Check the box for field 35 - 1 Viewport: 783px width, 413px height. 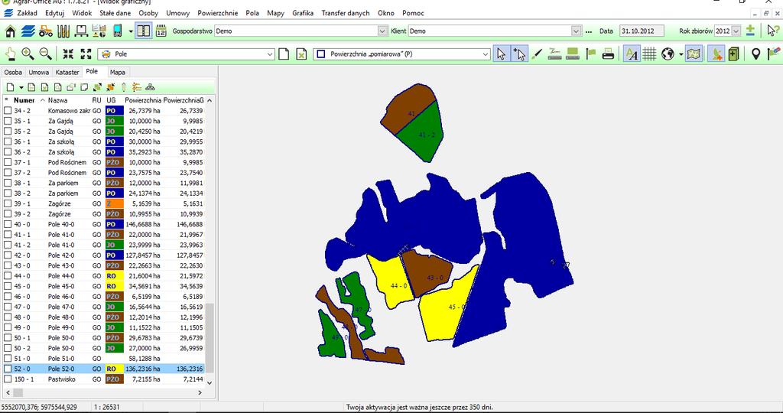[8, 121]
